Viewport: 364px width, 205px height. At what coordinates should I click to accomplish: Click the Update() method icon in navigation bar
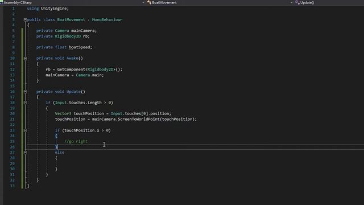(297, 2)
